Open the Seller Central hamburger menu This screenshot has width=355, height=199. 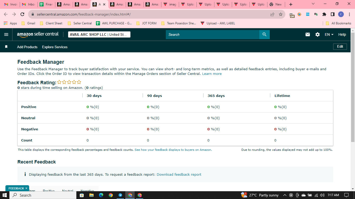coord(6,34)
